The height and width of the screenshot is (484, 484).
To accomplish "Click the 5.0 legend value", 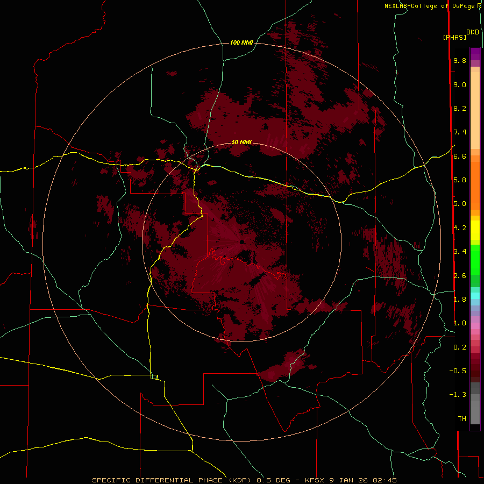I will click(x=460, y=204).
